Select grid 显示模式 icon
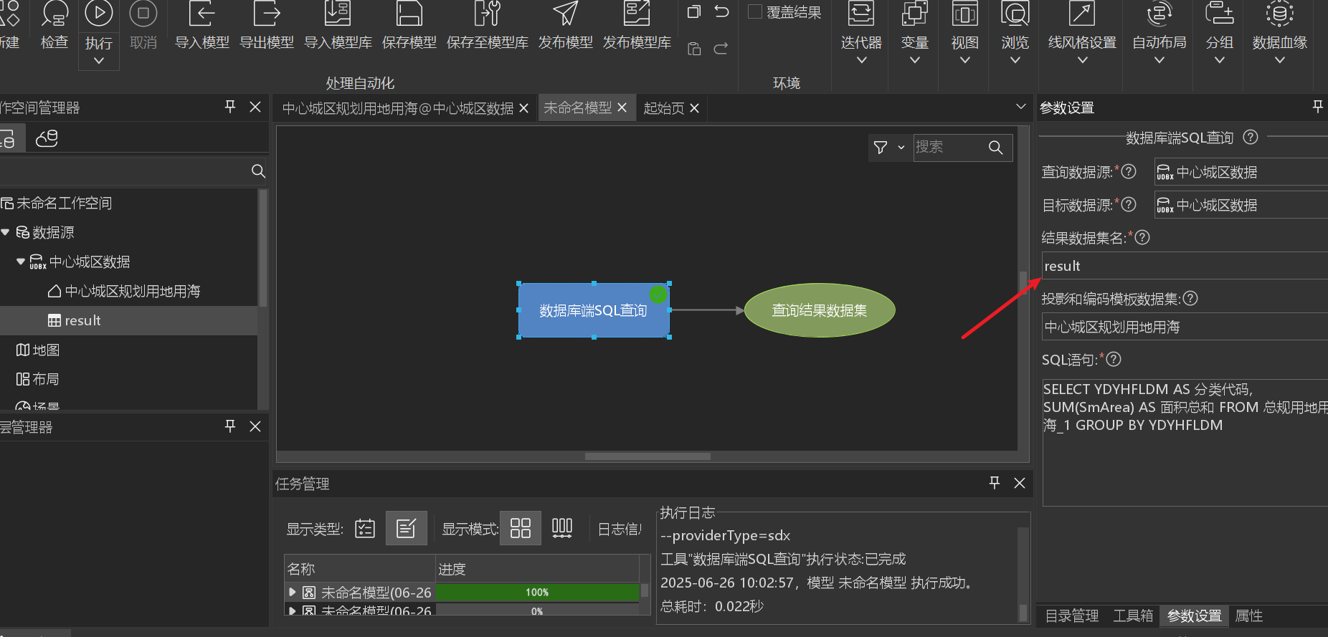The height and width of the screenshot is (637, 1328). (521, 529)
